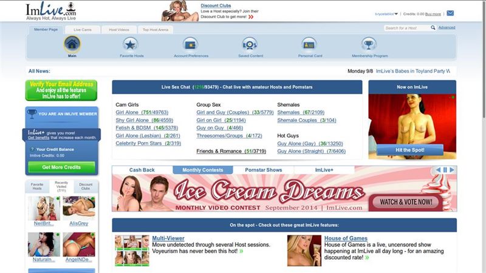Click the search magnifier icon
Image resolution: width=486 pixels, height=273 pixels.
433,27
